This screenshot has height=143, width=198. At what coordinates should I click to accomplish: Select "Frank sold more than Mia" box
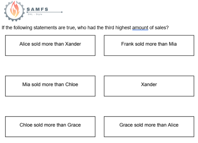149,45
